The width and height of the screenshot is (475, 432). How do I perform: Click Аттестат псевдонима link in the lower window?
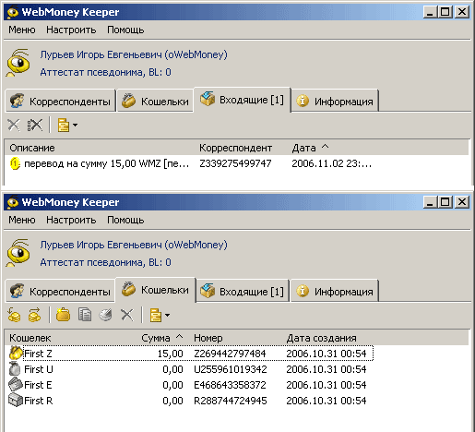(x=105, y=262)
